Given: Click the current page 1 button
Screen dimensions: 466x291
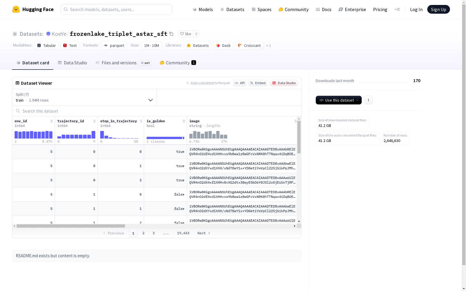Looking at the screenshot, I should 133,233.
